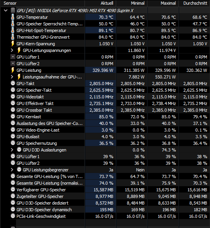Click the clock icon of GPU Crossbar Takt
Viewport: 210px width, 228px height.
click(x=13, y=110)
